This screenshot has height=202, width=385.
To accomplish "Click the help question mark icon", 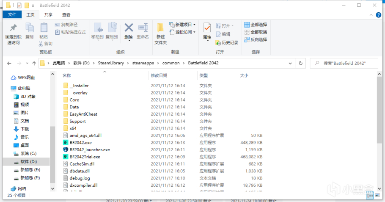I will click(378, 15).
